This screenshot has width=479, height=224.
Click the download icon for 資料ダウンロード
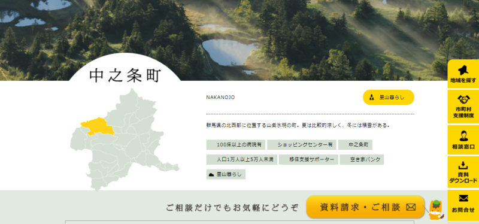(x=463, y=165)
